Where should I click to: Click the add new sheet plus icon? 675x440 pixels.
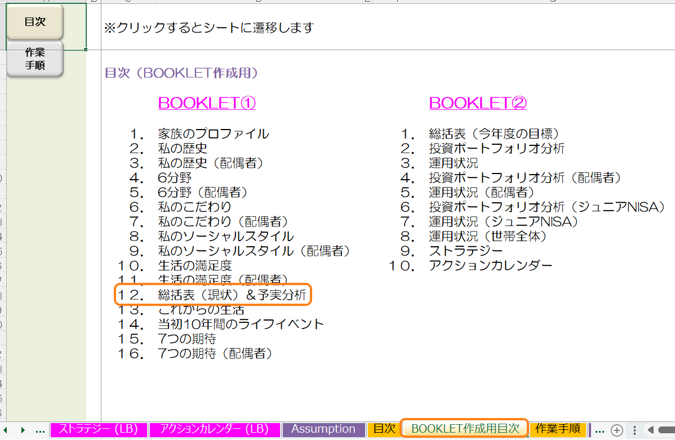[x=617, y=430]
